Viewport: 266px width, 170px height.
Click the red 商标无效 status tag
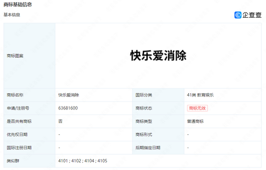tap(197, 108)
